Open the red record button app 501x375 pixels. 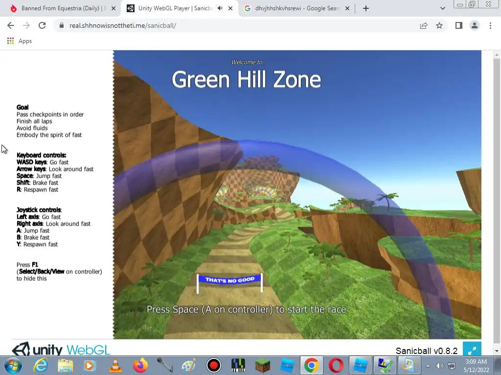[x=214, y=365]
